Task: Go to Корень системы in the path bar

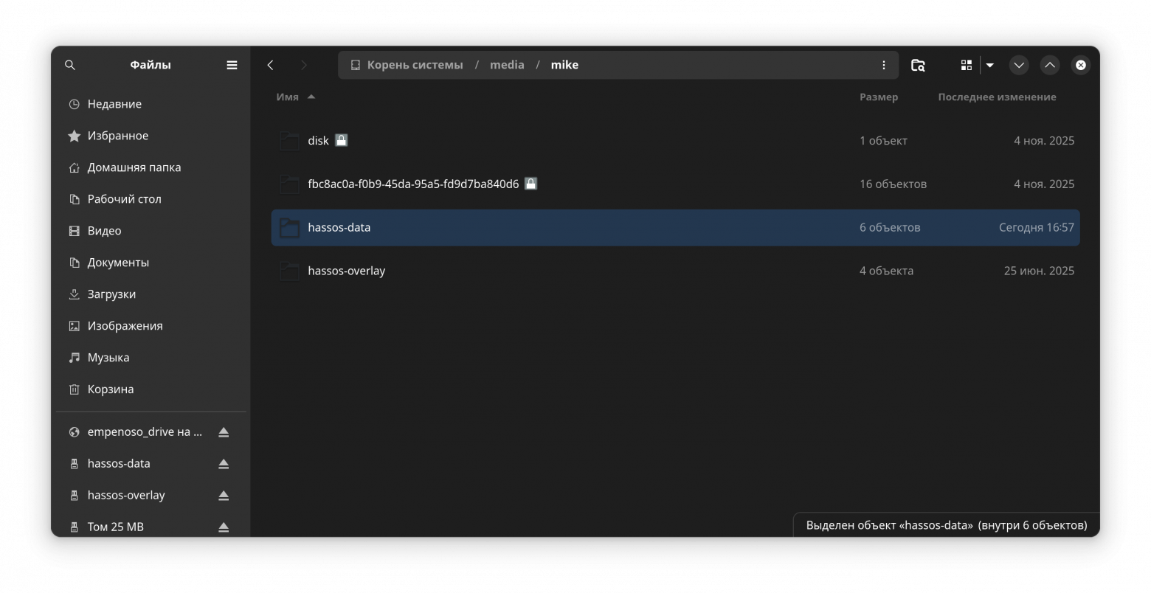Action: pos(414,65)
